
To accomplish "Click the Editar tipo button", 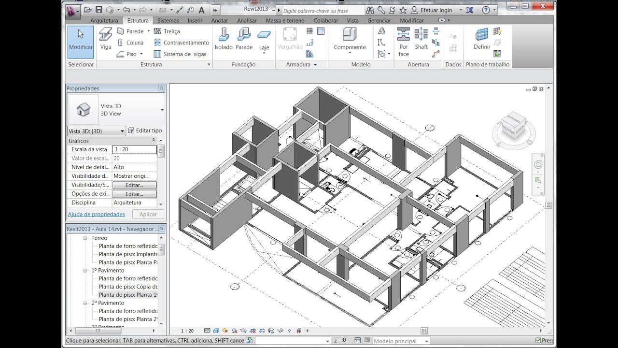I will [145, 130].
